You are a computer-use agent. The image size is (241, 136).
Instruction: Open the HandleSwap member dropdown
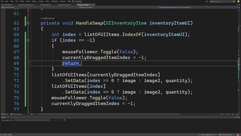(x=198, y=7)
